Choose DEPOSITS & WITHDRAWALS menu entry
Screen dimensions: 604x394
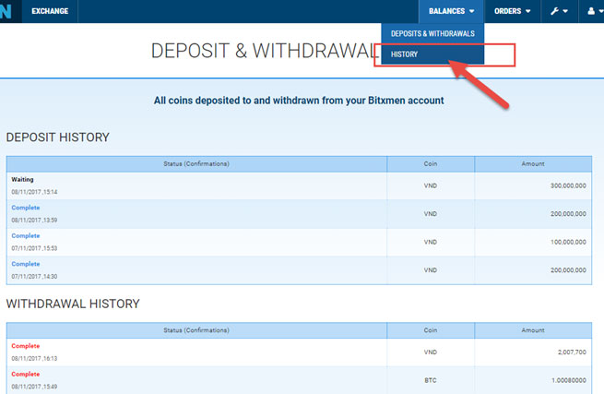click(x=432, y=33)
